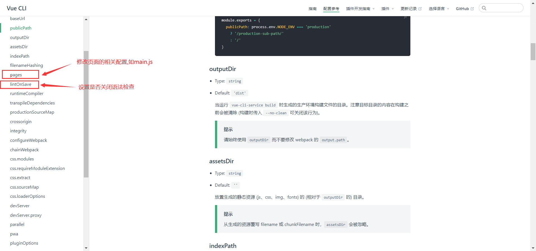Click the main page scrollbar thumb
Image resolution: width=536 pixels, height=251 pixels.
(x=533, y=52)
